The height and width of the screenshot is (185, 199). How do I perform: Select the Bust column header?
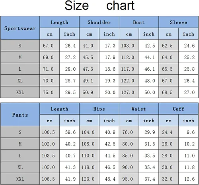click(139, 22)
